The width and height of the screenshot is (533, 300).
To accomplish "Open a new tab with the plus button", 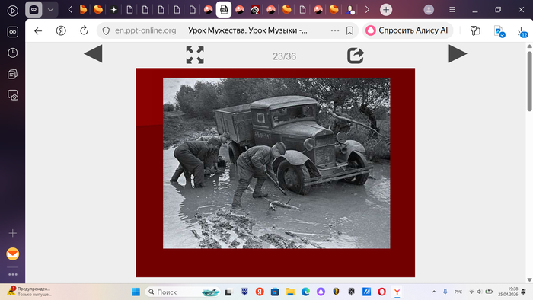I will [386, 9].
